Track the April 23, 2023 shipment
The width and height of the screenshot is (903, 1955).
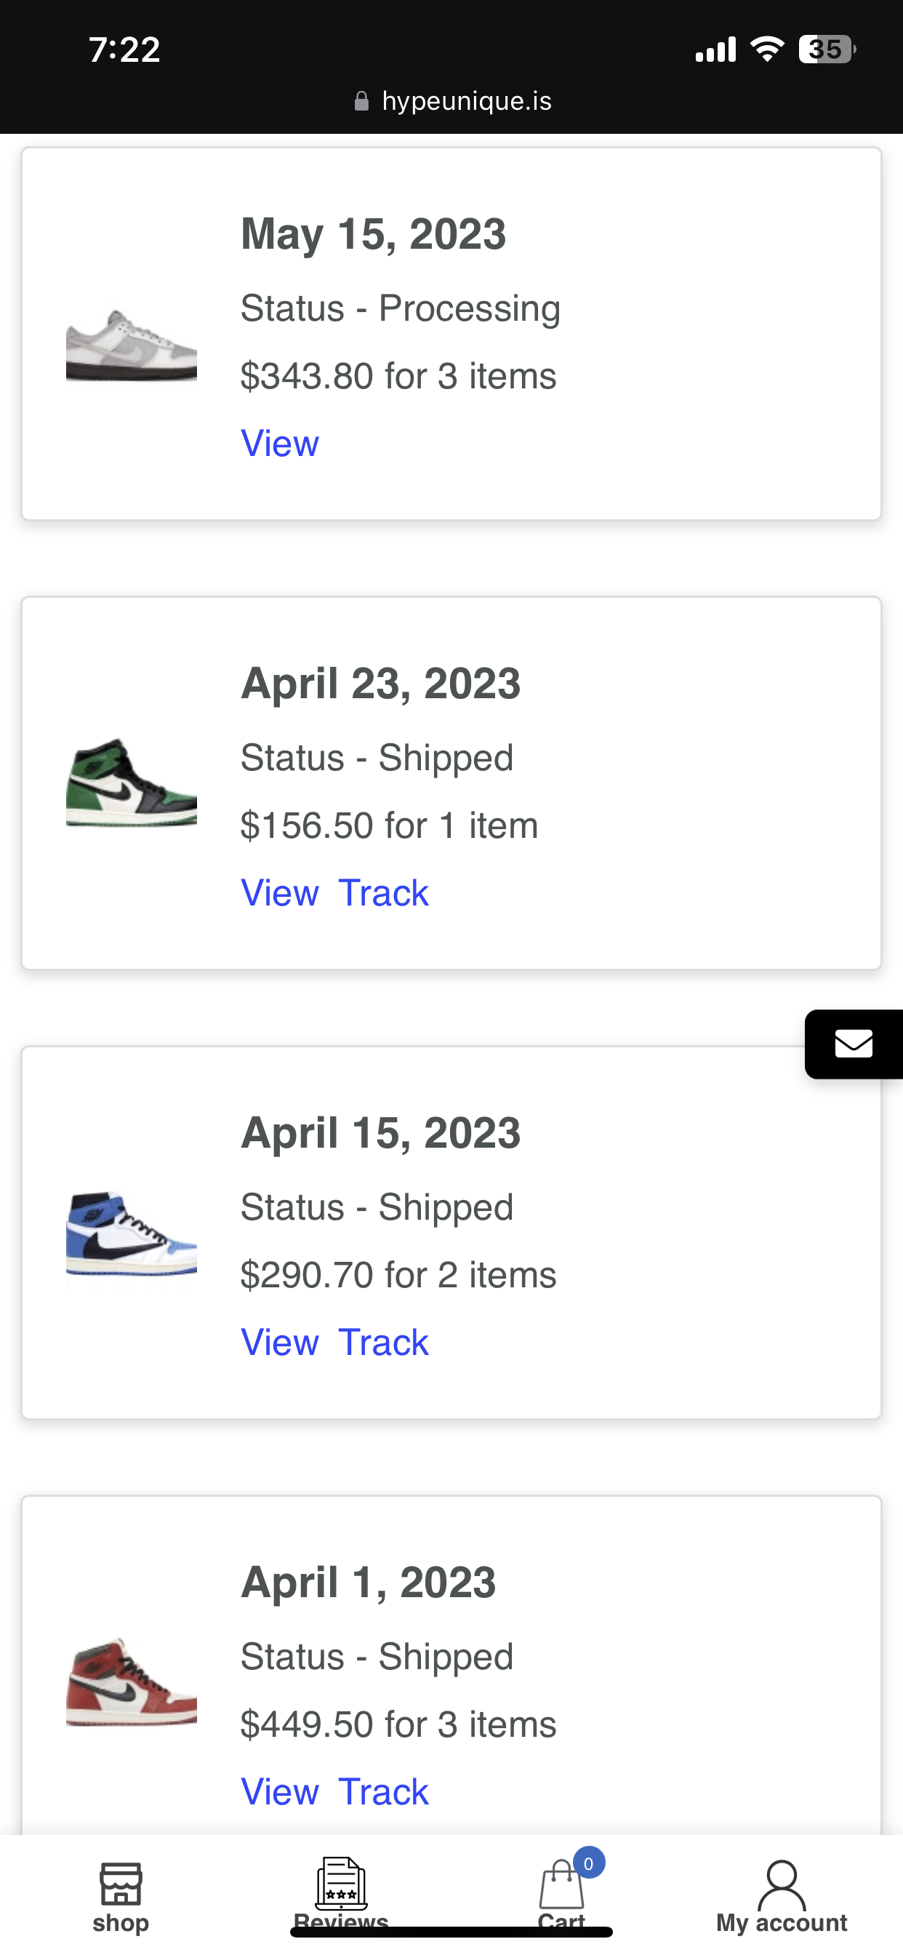[x=383, y=892]
